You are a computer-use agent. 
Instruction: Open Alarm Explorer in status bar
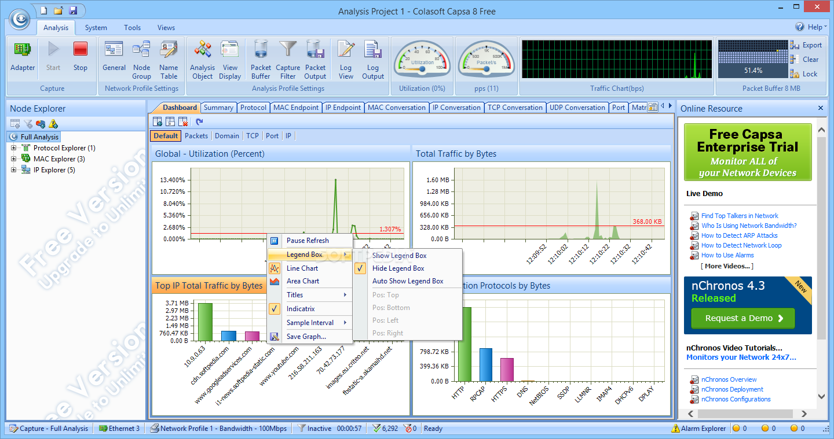click(x=698, y=429)
